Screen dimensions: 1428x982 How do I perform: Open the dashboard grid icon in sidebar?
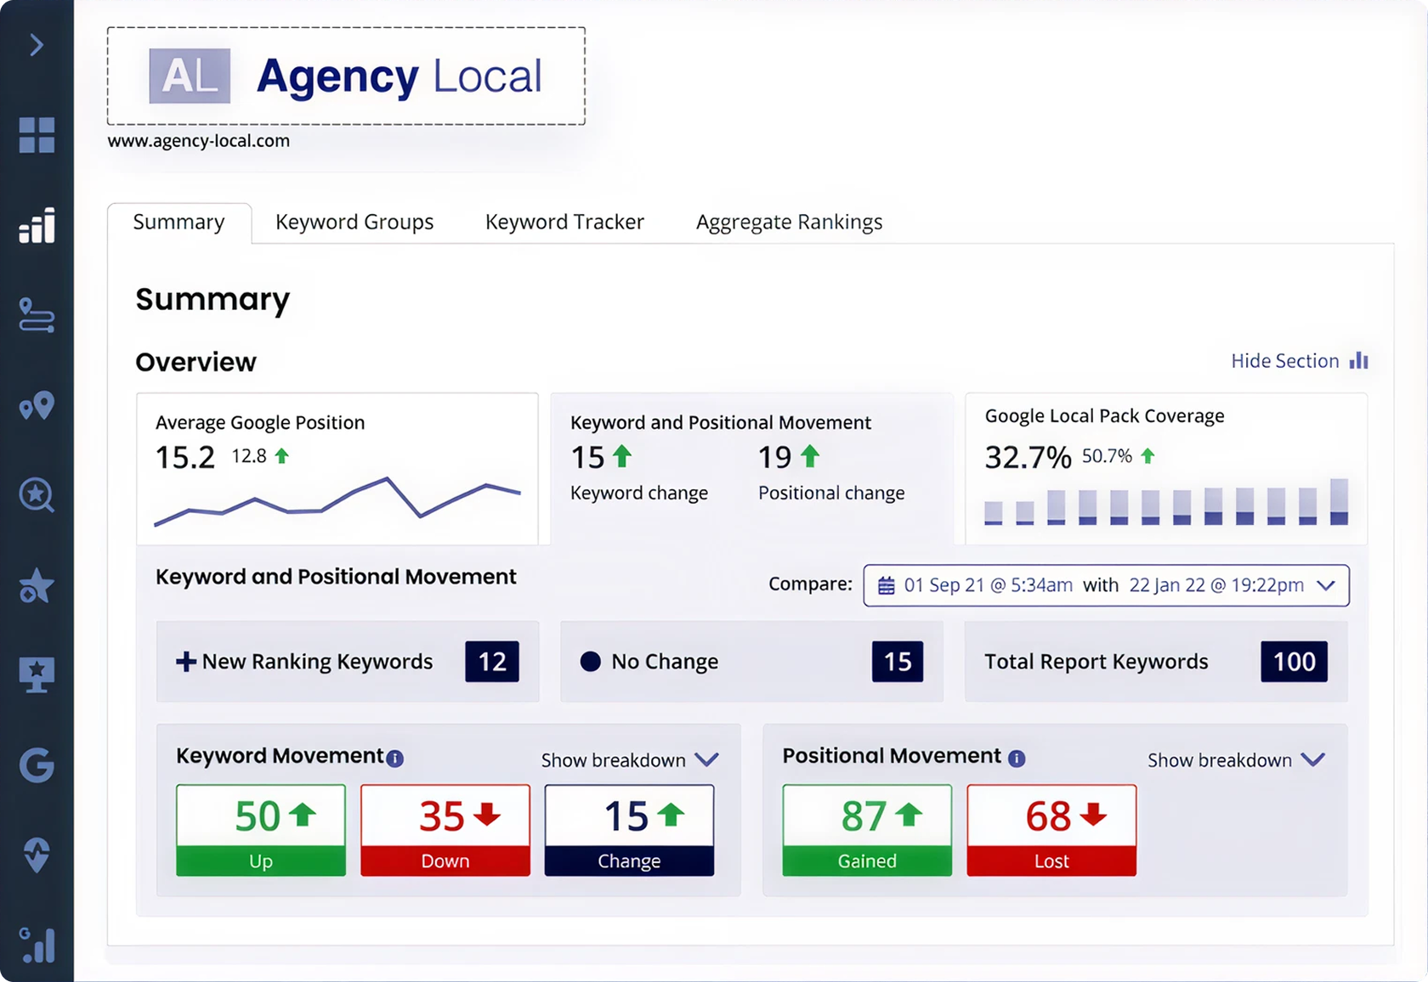pos(37,135)
